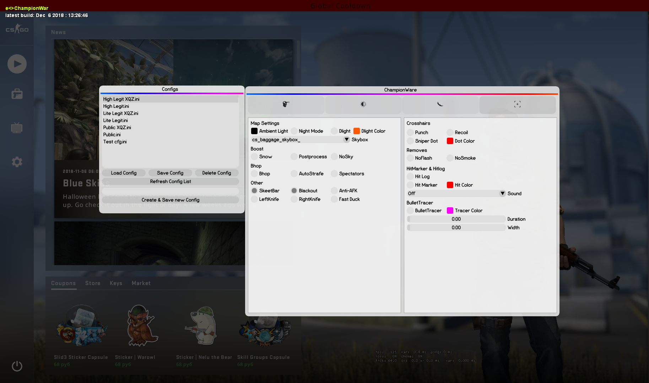Adjust the Duration slider
The image size is (649, 383).
[x=456, y=219]
